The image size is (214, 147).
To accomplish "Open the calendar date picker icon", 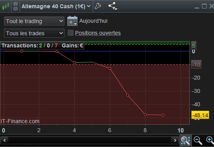I will 72,21.
